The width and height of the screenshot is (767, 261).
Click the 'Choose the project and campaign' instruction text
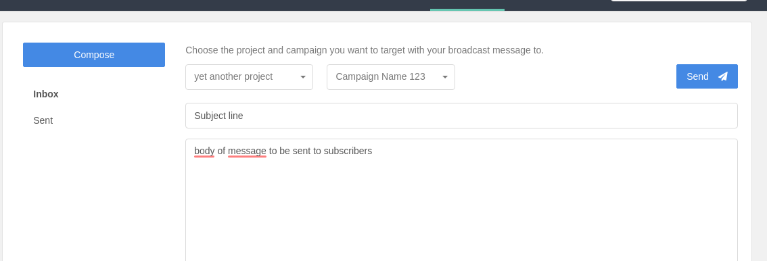[365, 50]
